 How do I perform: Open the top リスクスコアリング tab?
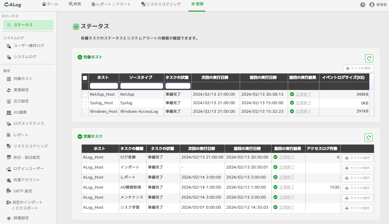(x=161, y=4)
